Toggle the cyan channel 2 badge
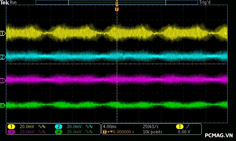The image size is (236, 141). [58, 126]
